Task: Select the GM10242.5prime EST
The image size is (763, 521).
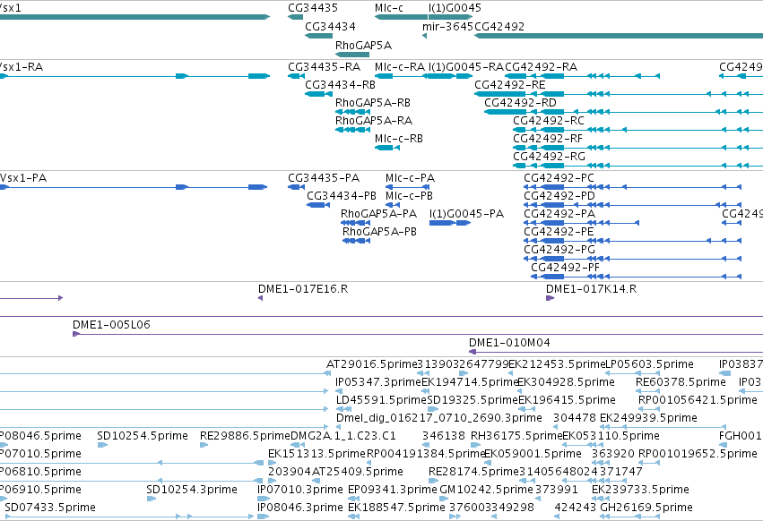Action: [x=486, y=490]
